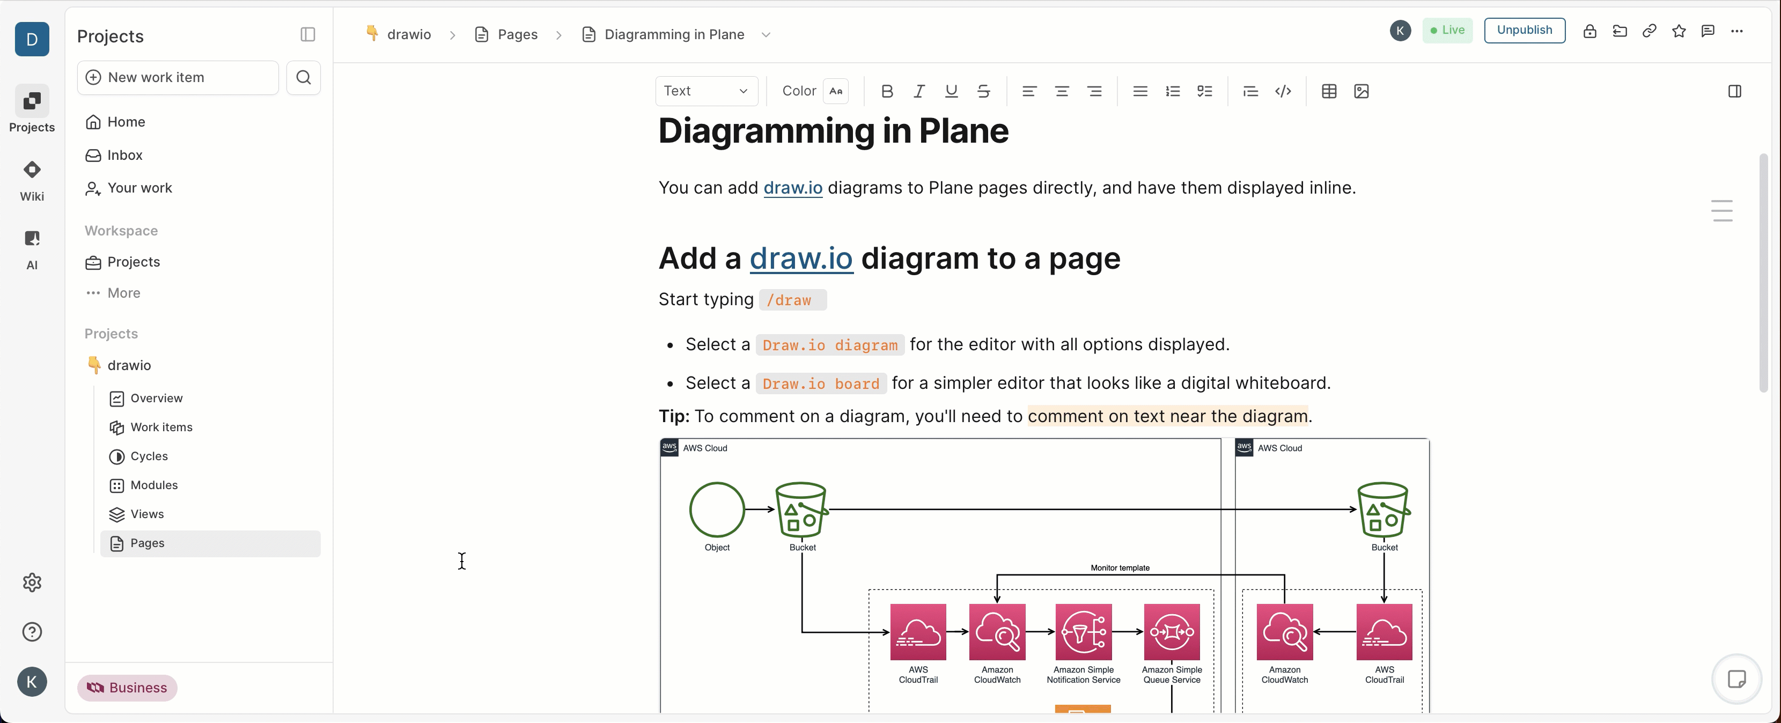Insert a table using the table icon
The height and width of the screenshot is (723, 1781).
click(x=1329, y=91)
